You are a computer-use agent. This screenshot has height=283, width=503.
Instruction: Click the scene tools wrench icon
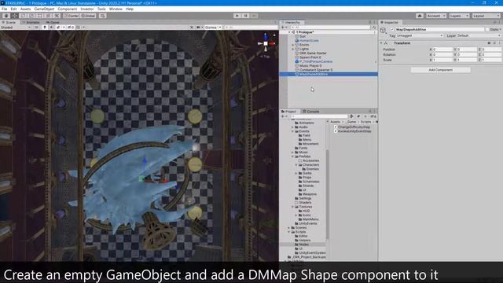click(x=192, y=28)
